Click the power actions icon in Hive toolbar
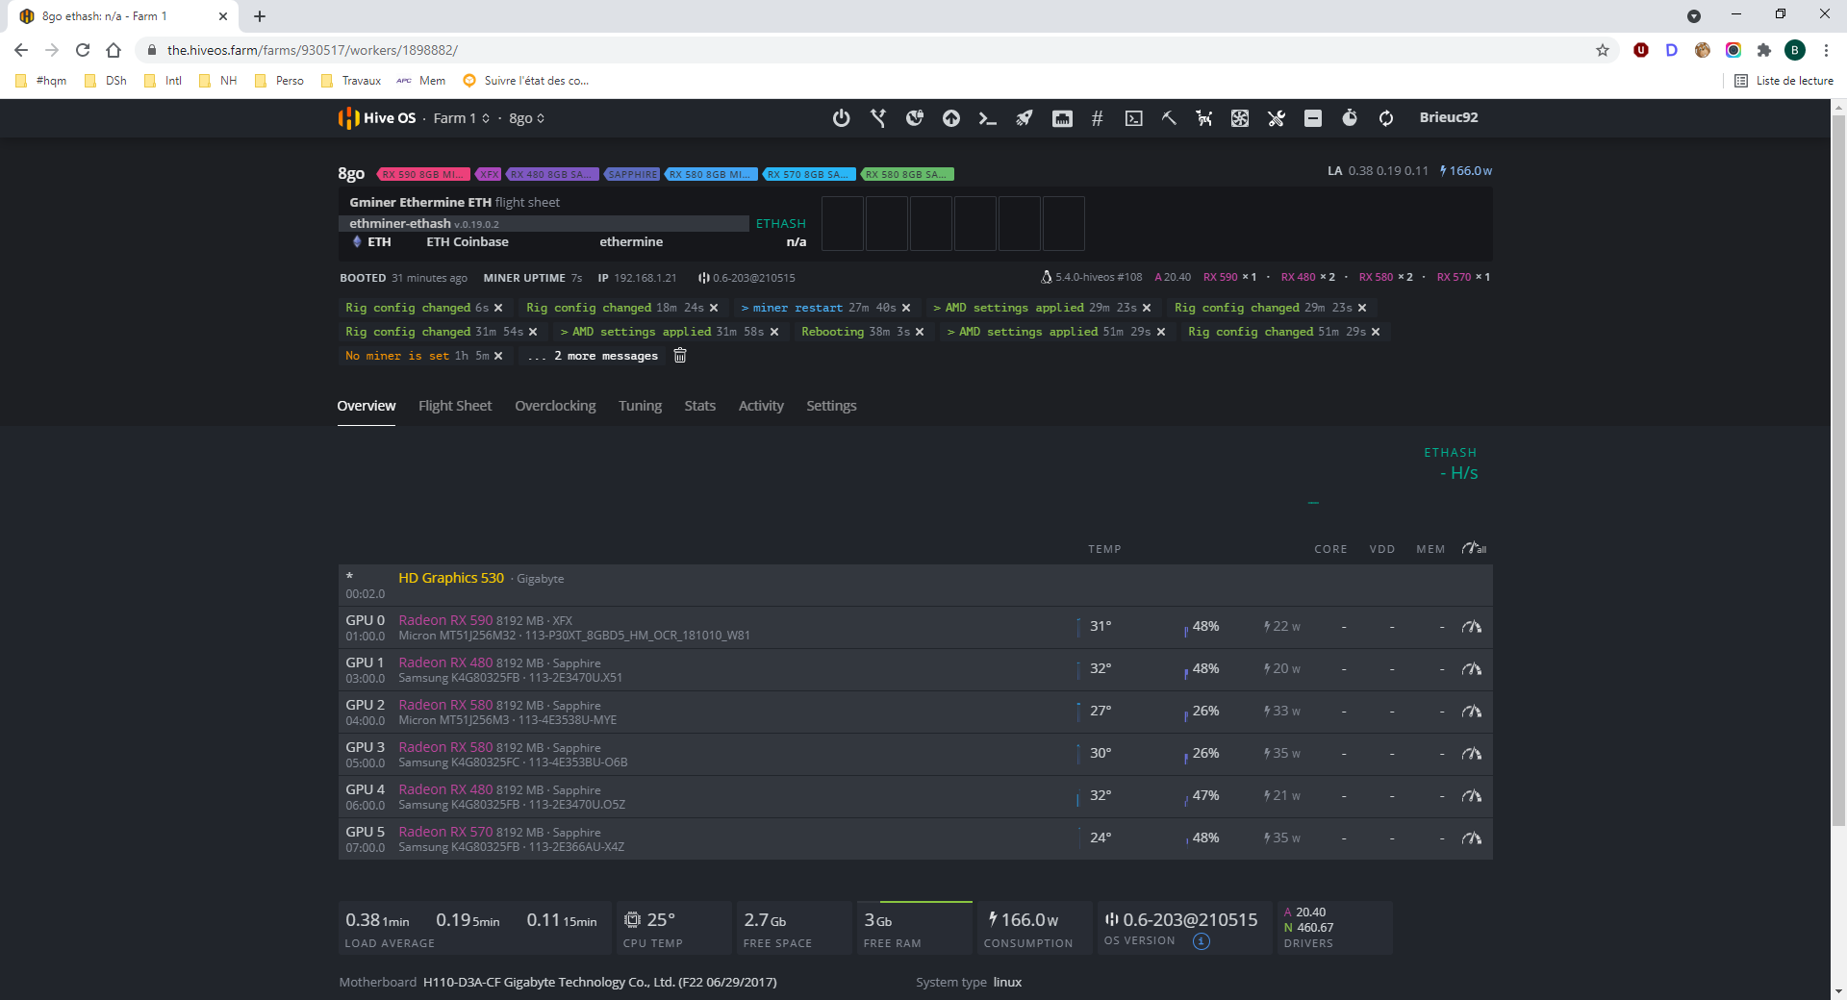1847x1000 pixels. [x=842, y=118]
